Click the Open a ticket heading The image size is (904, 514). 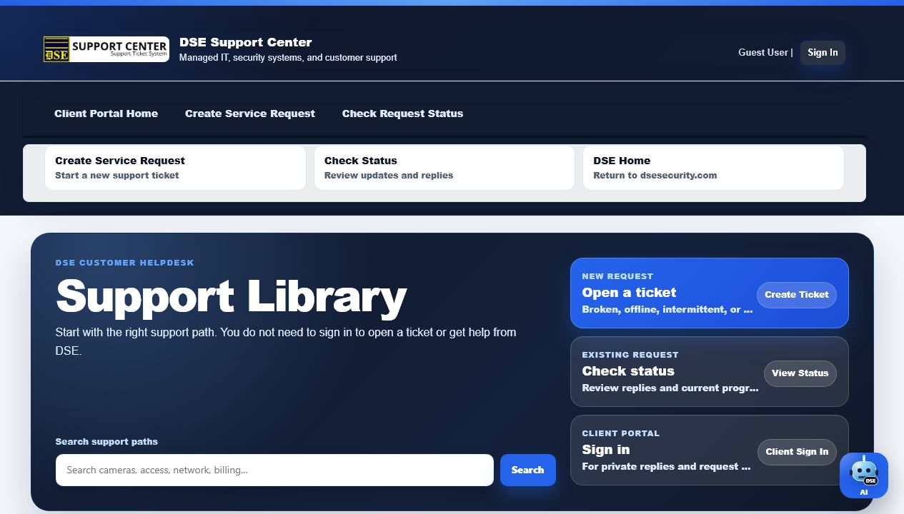click(629, 293)
